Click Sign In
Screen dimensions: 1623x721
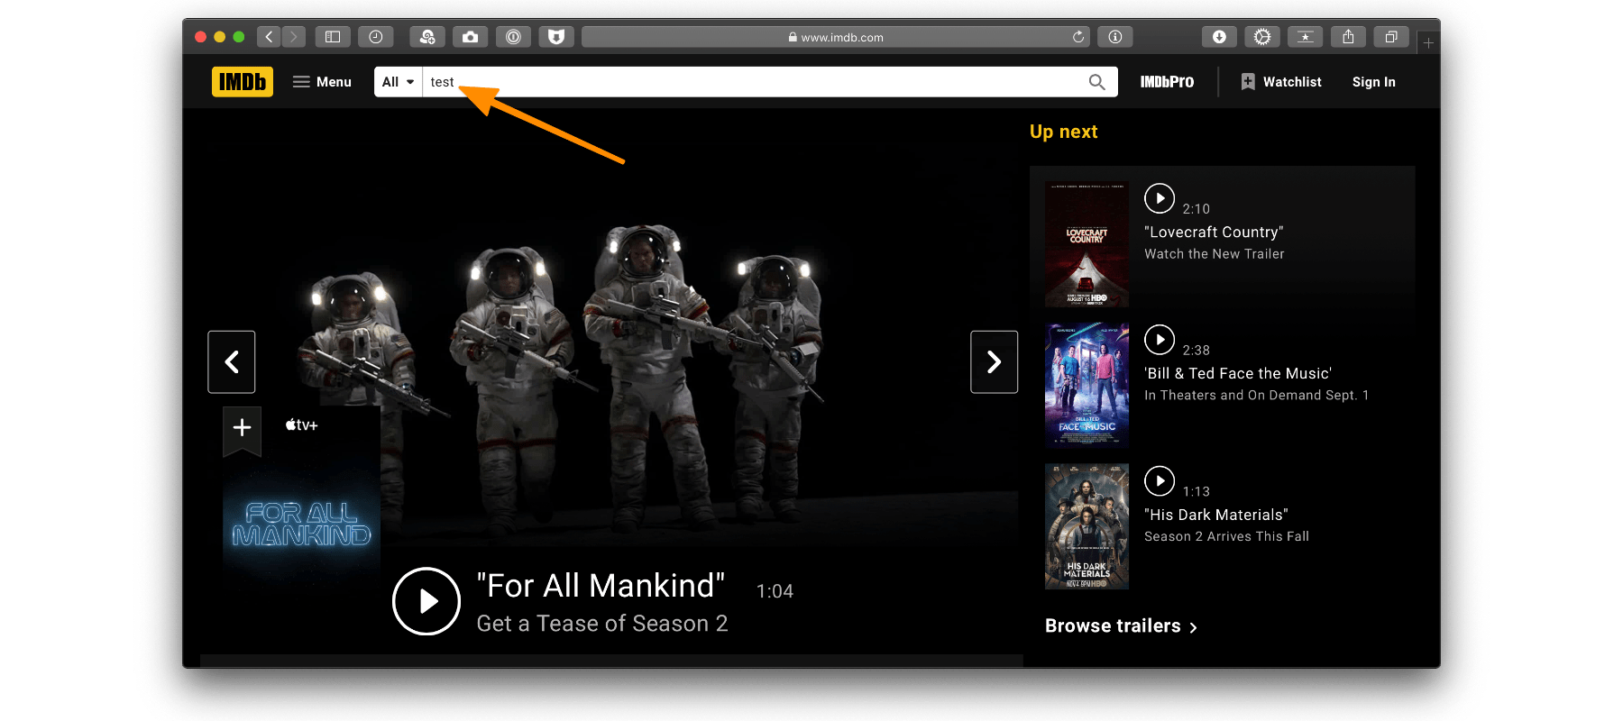(1373, 82)
